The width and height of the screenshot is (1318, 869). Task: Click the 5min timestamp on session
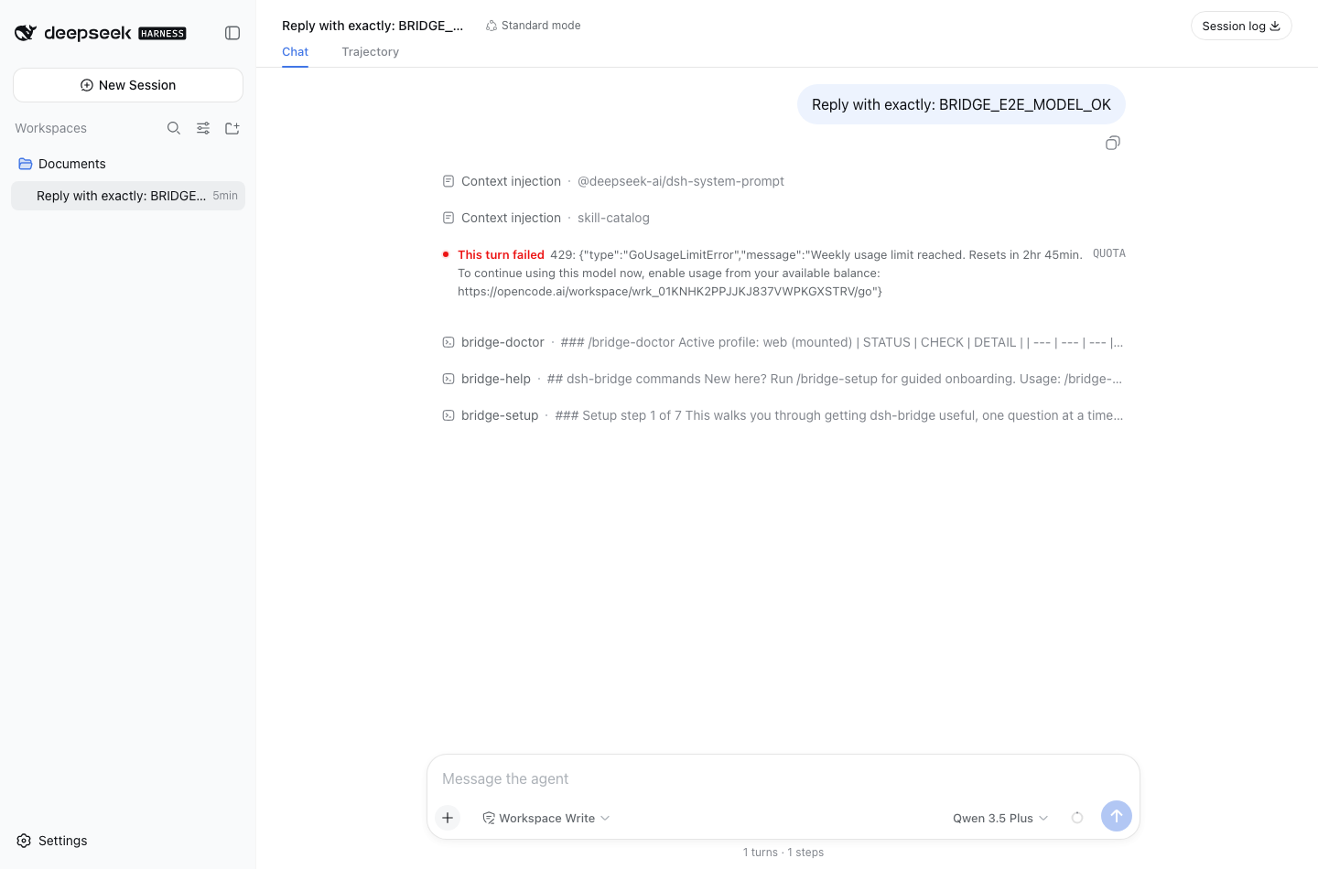225,196
